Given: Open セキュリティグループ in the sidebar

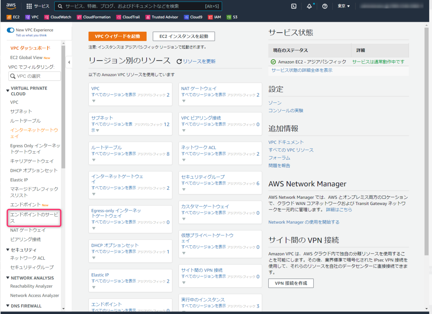Looking at the screenshot, I should (x=32, y=267).
